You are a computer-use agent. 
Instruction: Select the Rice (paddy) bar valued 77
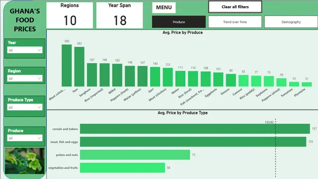256,81
